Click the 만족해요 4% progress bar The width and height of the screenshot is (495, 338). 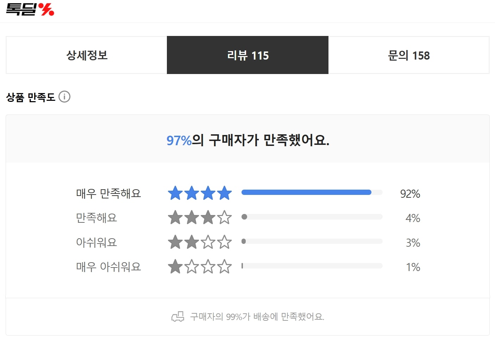pos(312,217)
